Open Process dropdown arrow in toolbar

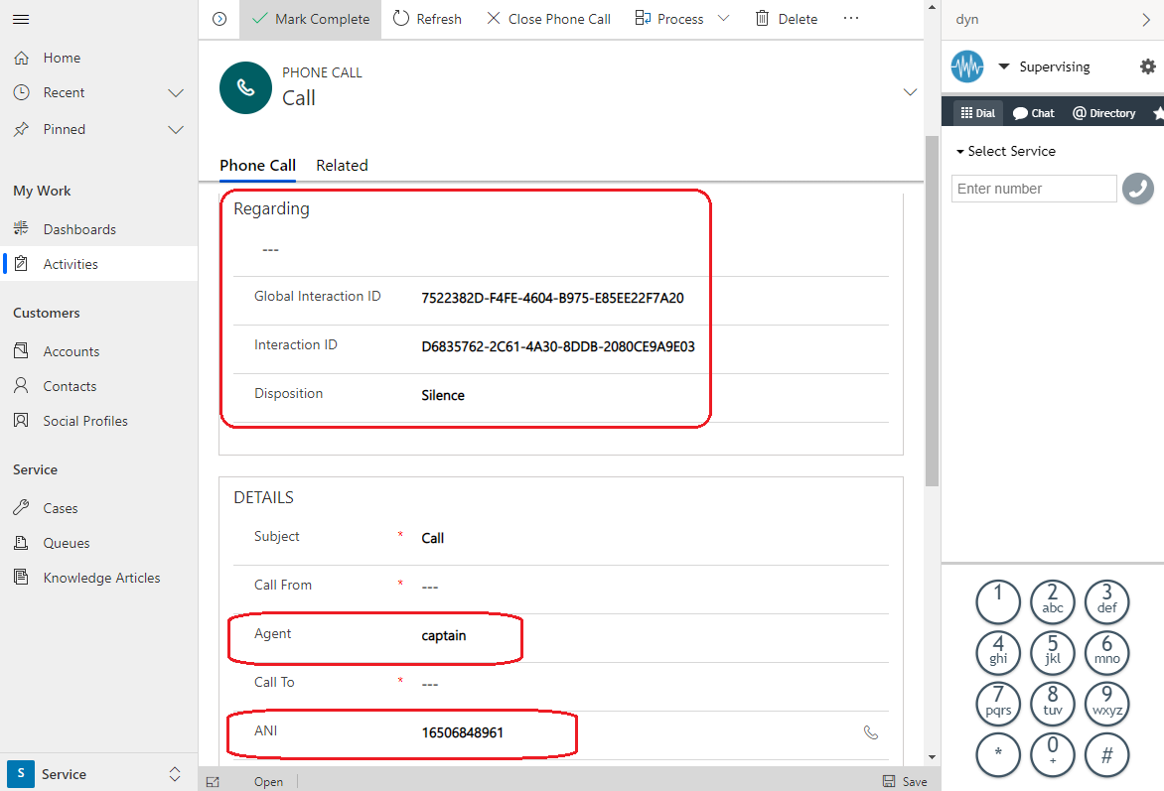pyautogui.click(x=723, y=19)
